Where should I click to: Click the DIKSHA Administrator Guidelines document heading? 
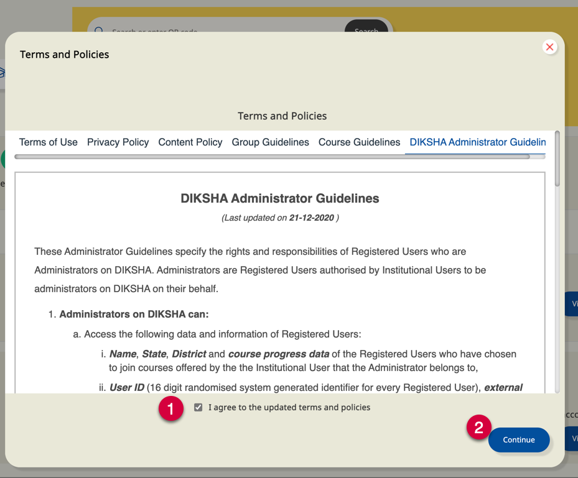point(279,199)
